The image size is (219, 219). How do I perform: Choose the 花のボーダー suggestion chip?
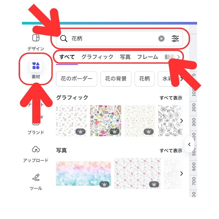point(77,79)
